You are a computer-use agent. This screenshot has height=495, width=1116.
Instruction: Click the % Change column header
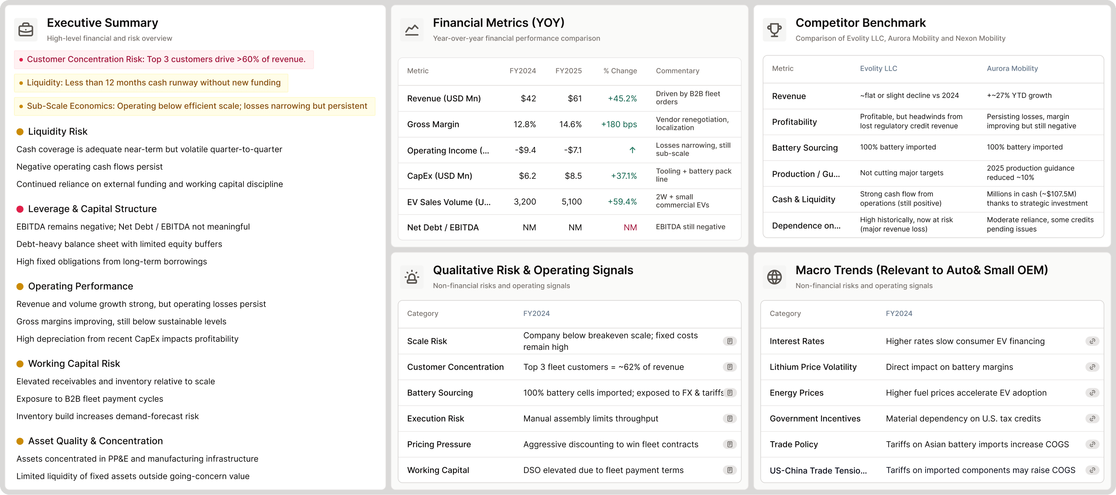click(620, 71)
